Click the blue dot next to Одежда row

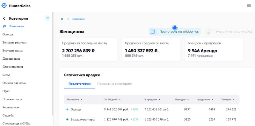click(x=67, y=109)
